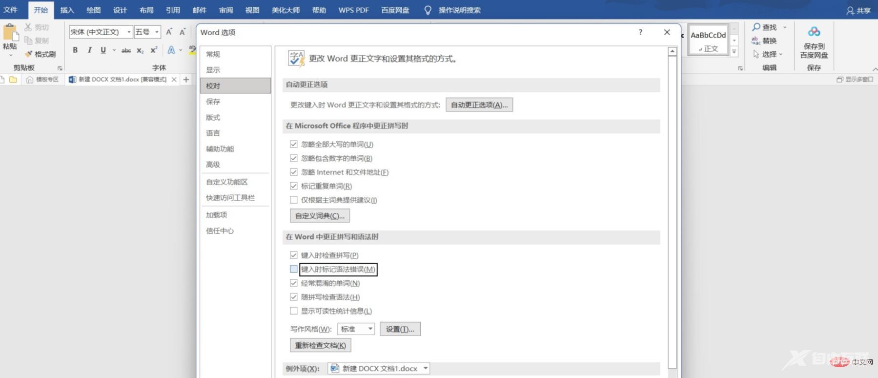Viewport: 878px width, 378px height.
Task: Click the Italic formatting icon
Action: [x=89, y=50]
